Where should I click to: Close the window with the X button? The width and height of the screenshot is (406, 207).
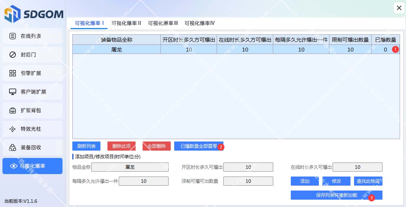pyautogui.click(x=399, y=8)
